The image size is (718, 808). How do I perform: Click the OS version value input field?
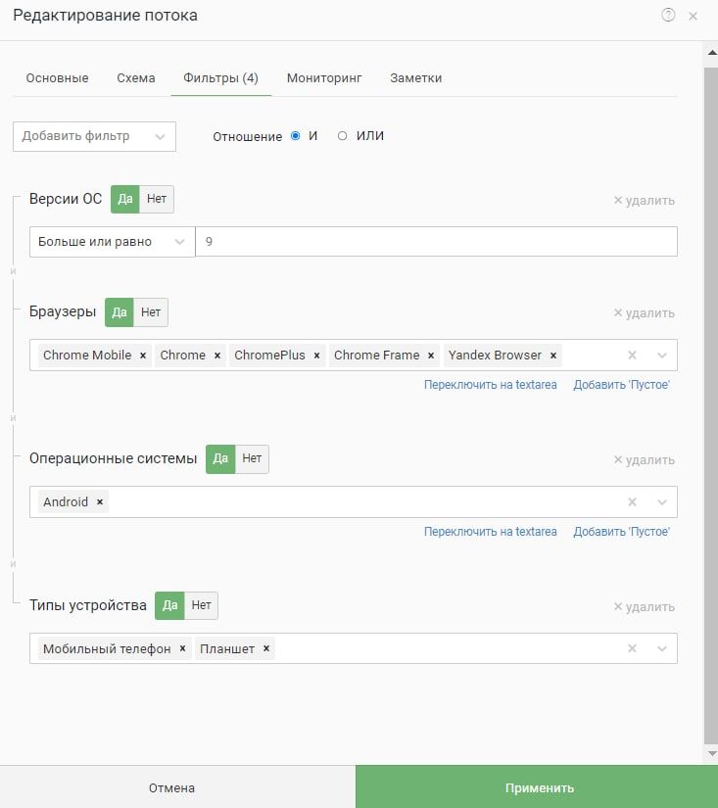tap(436, 242)
